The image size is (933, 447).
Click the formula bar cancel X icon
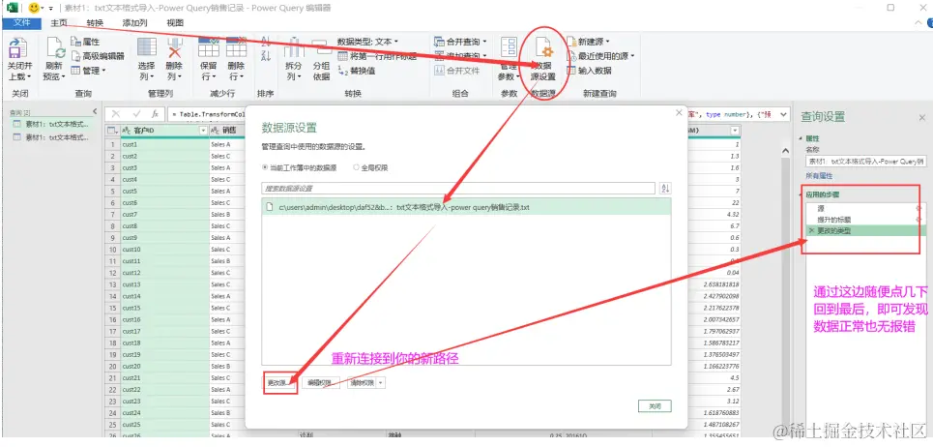click(116, 113)
